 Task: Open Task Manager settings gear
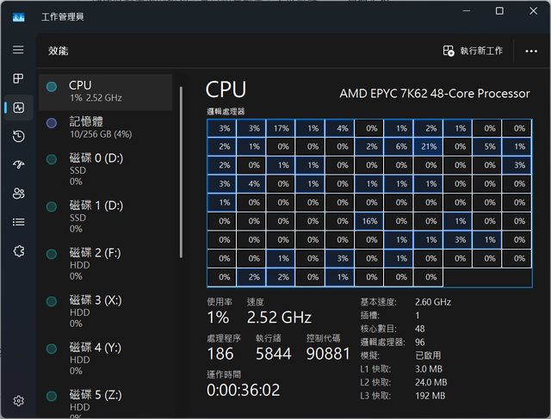click(x=18, y=401)
